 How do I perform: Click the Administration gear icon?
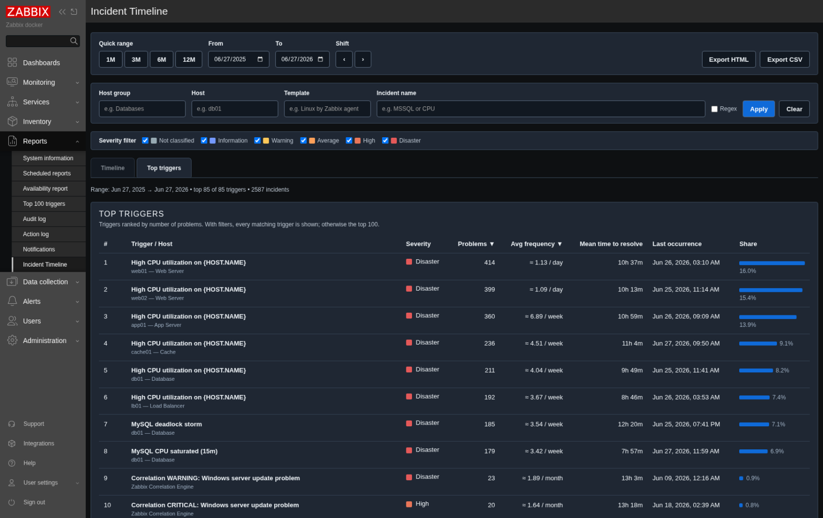(12, 340)
